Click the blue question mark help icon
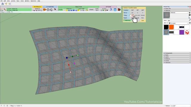191x107 pixels. (111, 10)
